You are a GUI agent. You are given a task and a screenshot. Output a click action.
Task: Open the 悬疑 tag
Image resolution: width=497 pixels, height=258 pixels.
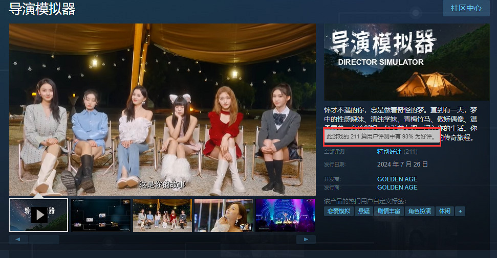363,211
